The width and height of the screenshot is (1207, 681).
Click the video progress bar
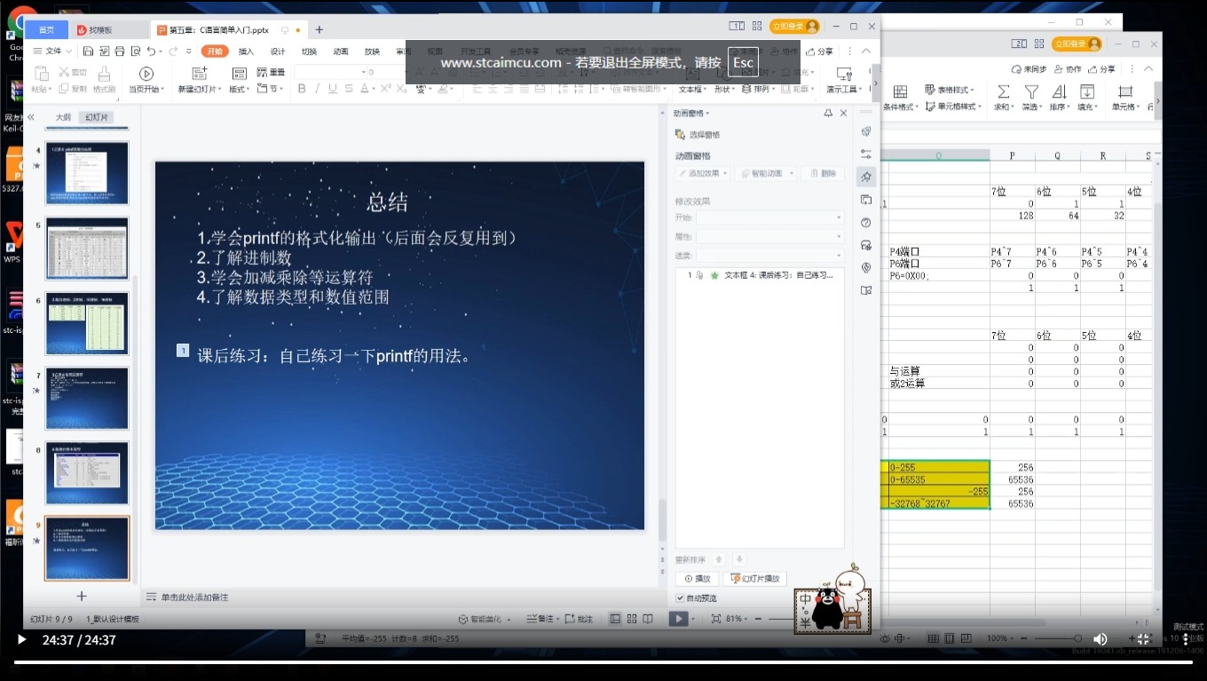(x=603, y=661)
